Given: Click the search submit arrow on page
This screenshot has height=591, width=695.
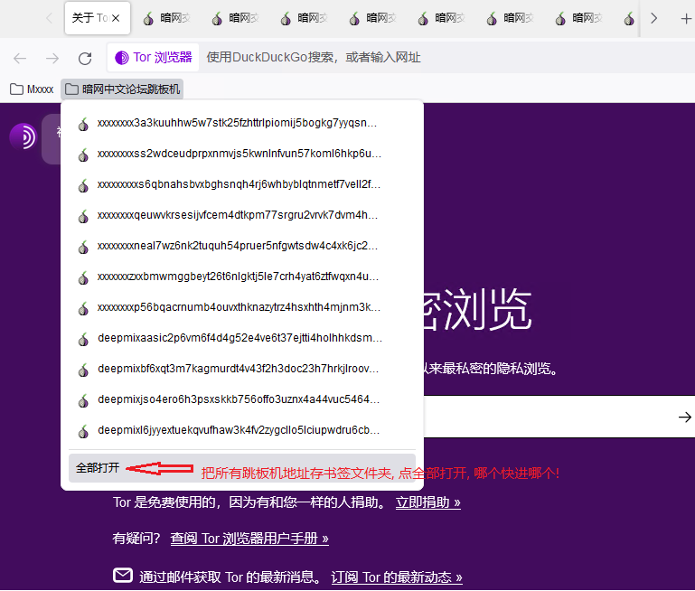Looking at the screenshot, I should point(684,417).
